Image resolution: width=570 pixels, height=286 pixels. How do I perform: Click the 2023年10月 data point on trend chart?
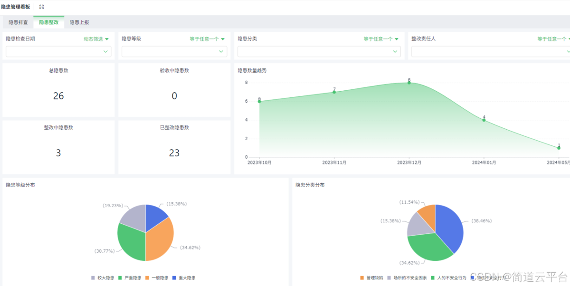[x=259, y=101]
